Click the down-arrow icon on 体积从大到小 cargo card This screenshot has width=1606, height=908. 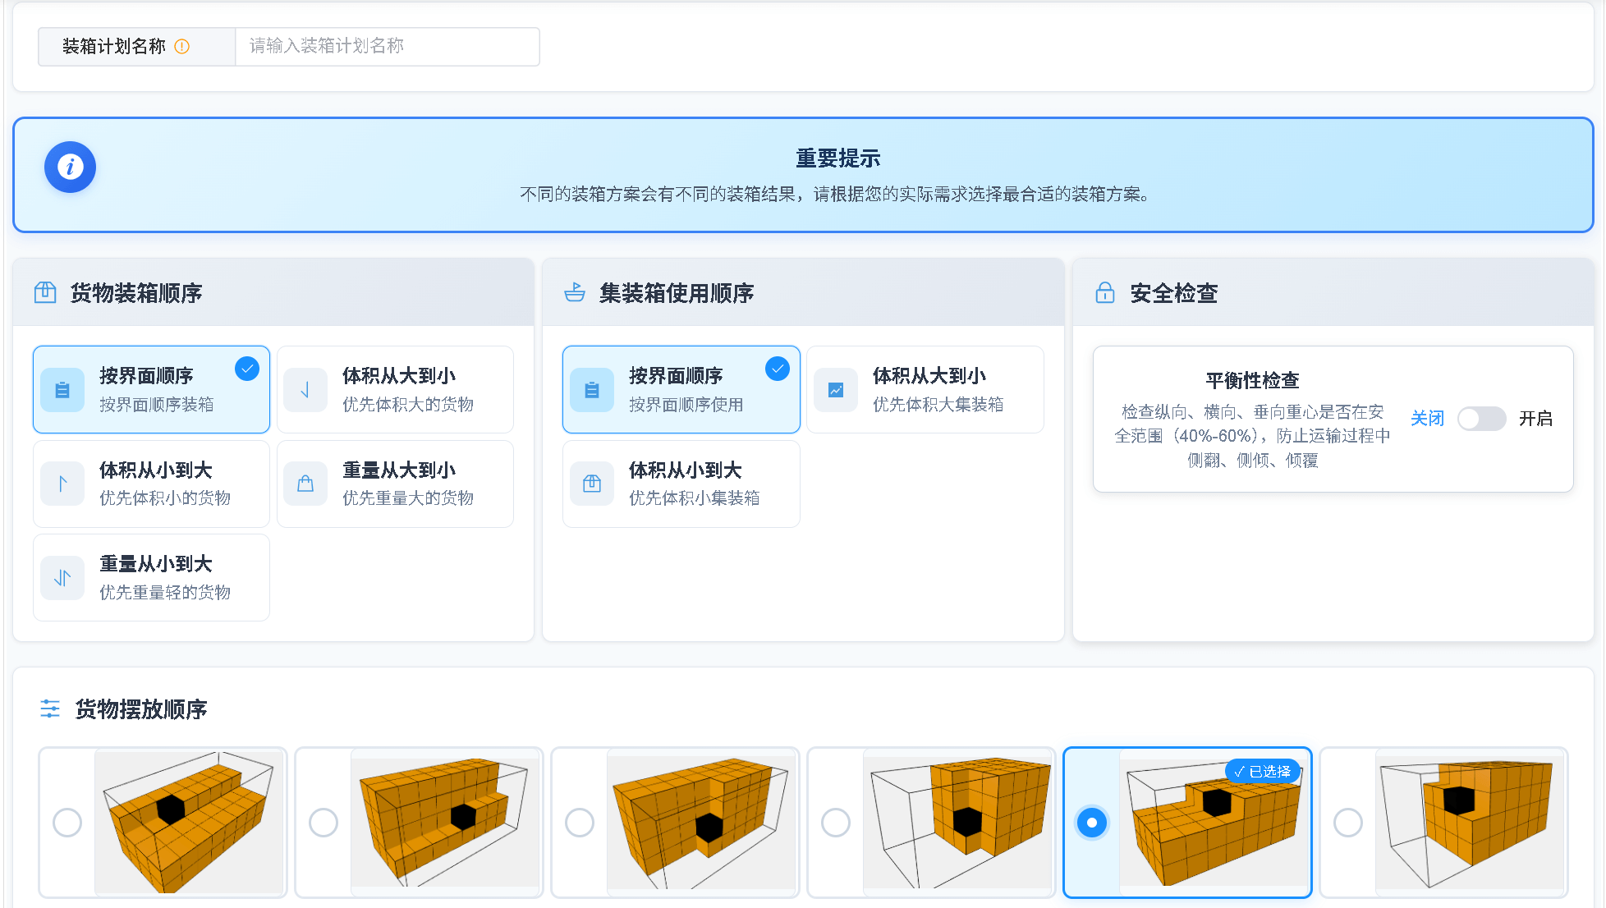tap(305, 389)
